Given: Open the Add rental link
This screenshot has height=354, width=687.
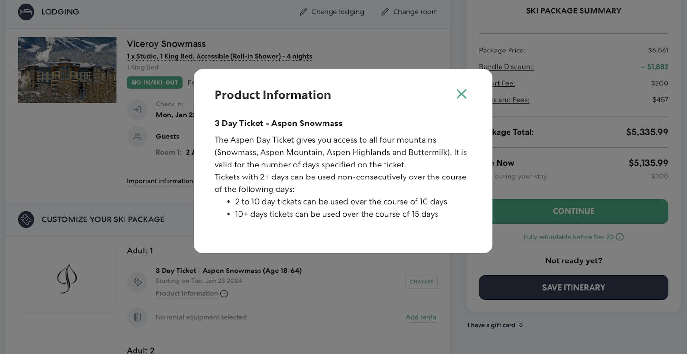Looking at the screenshot, I should 422,317.
